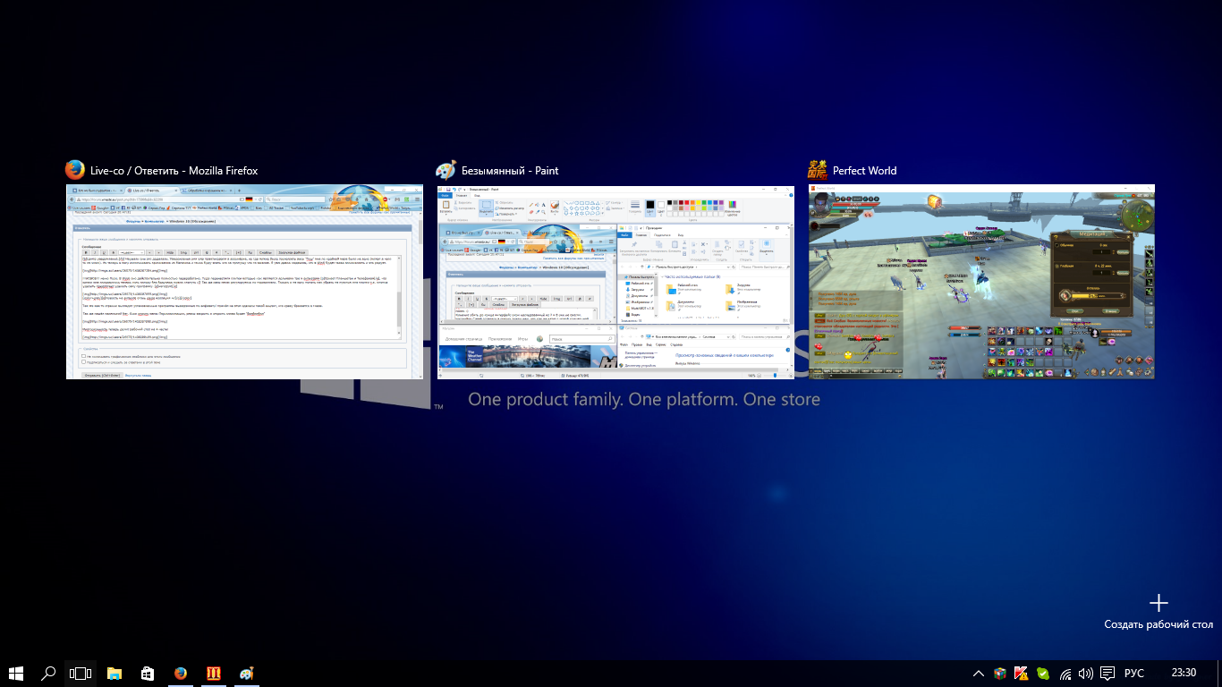
Task: Toggle the Task View button
Action: coord(81,674)
